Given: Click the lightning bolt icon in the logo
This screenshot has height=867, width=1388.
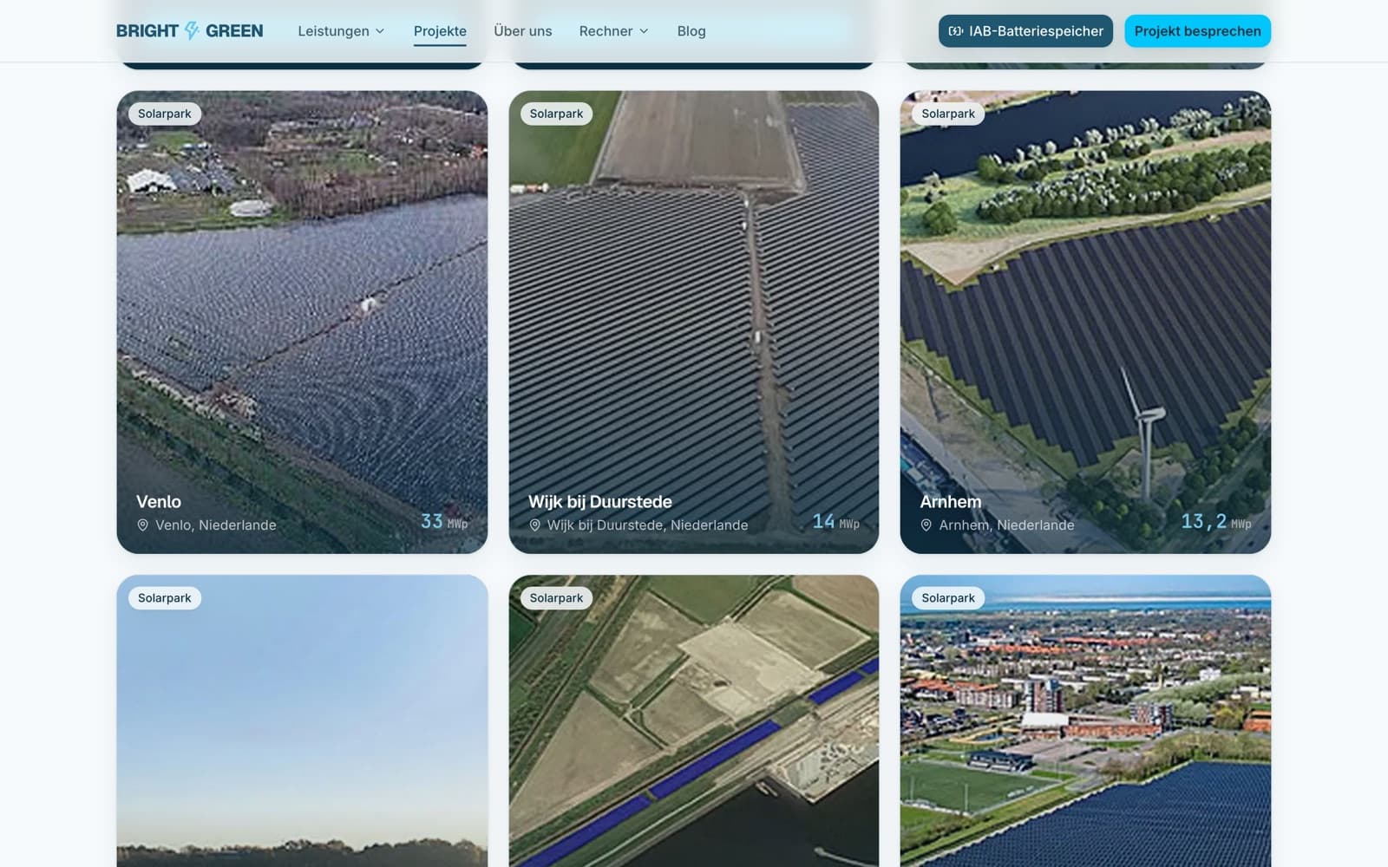Looking at the screenshot, I should 192,30.
